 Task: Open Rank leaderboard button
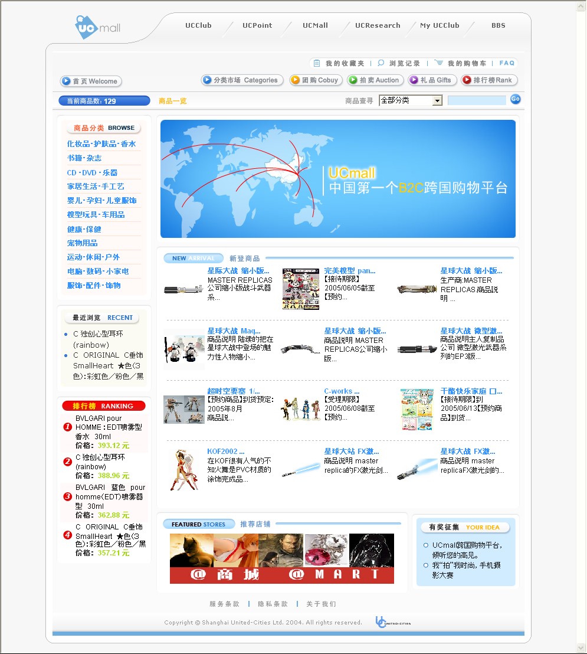(x=490, y=80)
